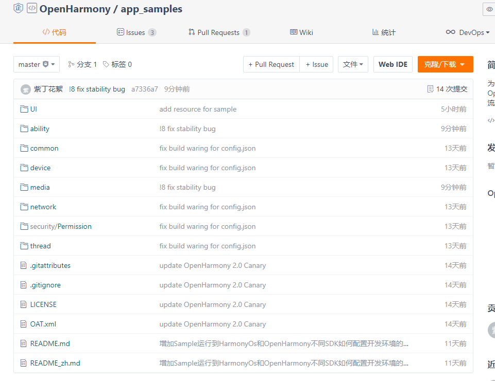This screenshot has width=495, height=381.
Task: Click the eye watch icon at top right
Action: 489,9
